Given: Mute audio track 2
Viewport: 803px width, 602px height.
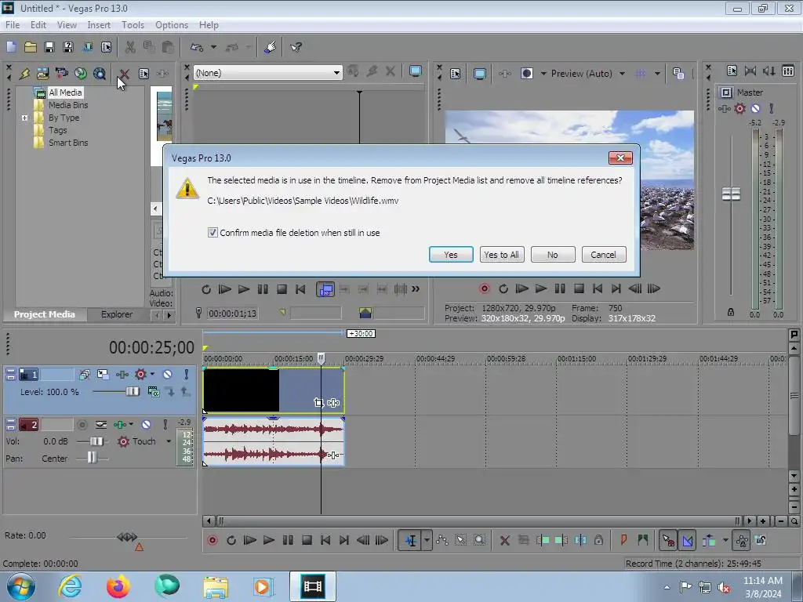Looking at the screenshot, I should pos(146,424).
